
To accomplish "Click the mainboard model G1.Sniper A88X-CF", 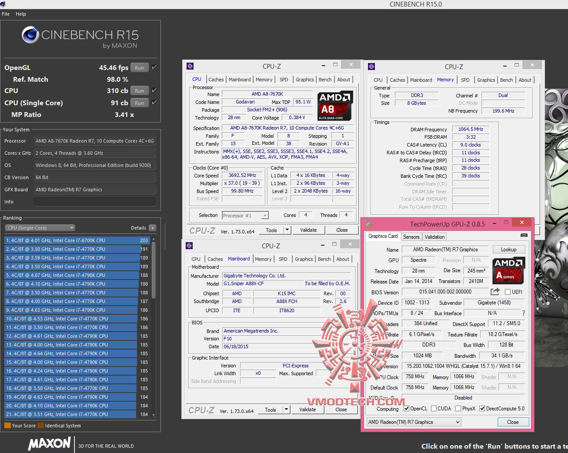I will pos(263,283).
